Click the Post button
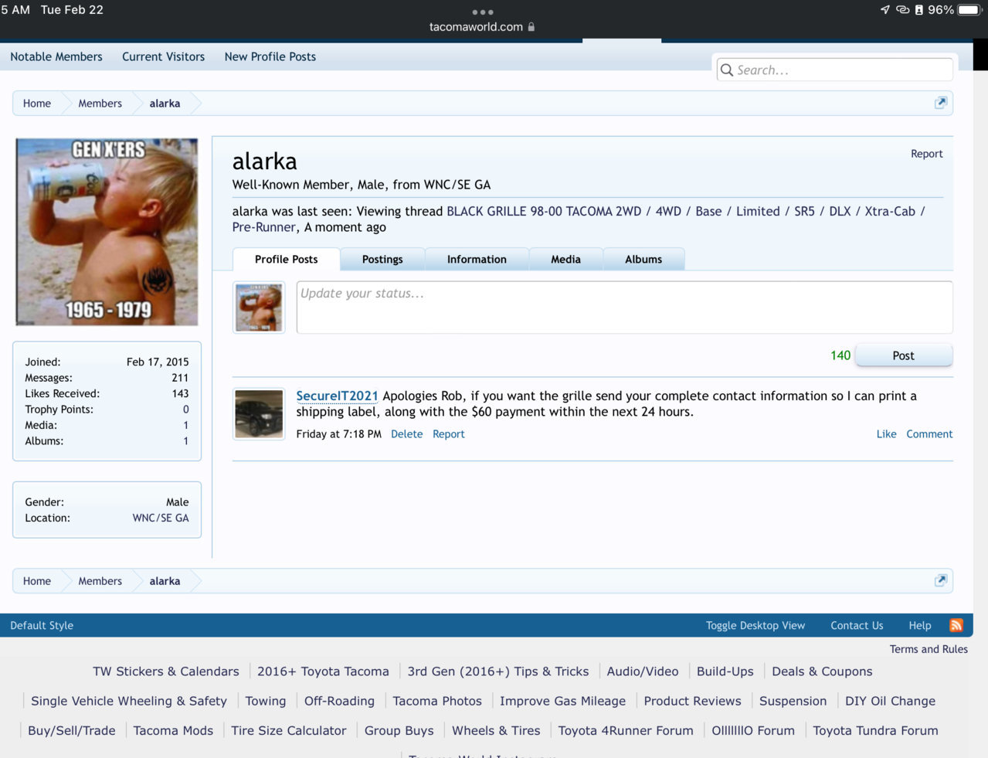This screenshot has width=988, height=758. point(904,355)
